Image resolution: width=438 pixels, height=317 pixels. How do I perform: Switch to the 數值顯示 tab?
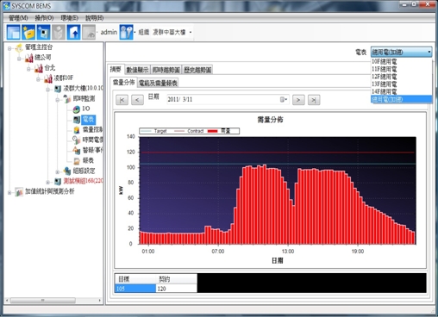[137, 70]
